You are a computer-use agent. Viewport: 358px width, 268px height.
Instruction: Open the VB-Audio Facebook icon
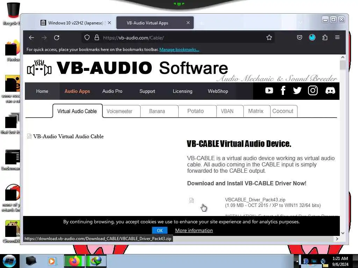pos(283,91)
